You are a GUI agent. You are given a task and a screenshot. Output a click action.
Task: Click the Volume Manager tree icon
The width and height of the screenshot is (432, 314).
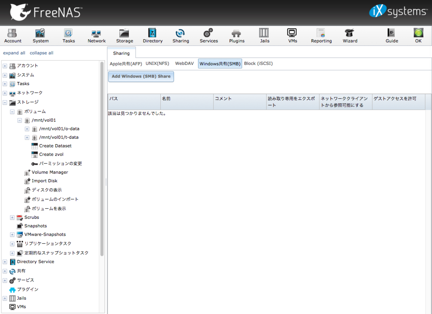click(x=27, y=172)
